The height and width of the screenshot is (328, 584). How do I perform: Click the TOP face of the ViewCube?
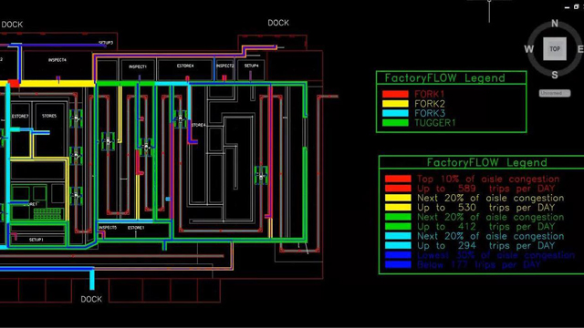(x=555, y=48)
